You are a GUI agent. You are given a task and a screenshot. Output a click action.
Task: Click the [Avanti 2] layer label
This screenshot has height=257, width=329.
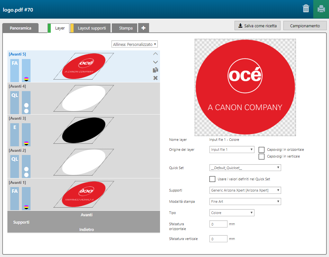click(17, 150)
